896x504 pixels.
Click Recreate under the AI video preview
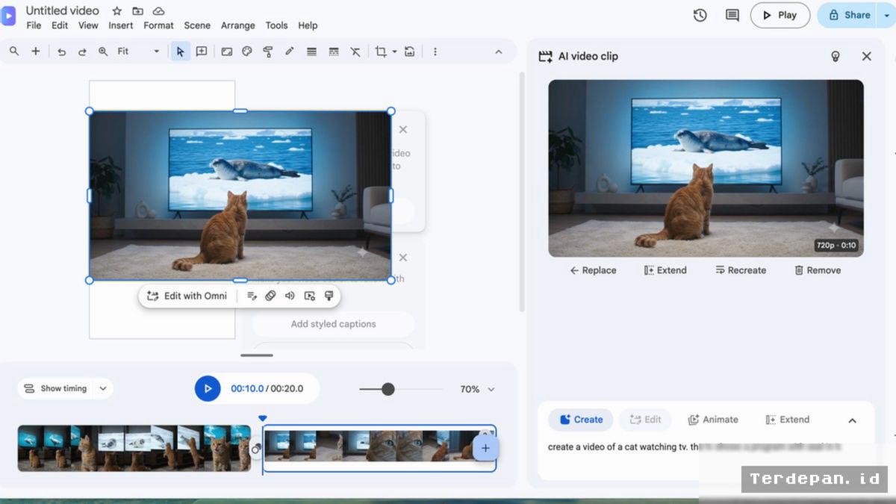click(x=741, y=270)
